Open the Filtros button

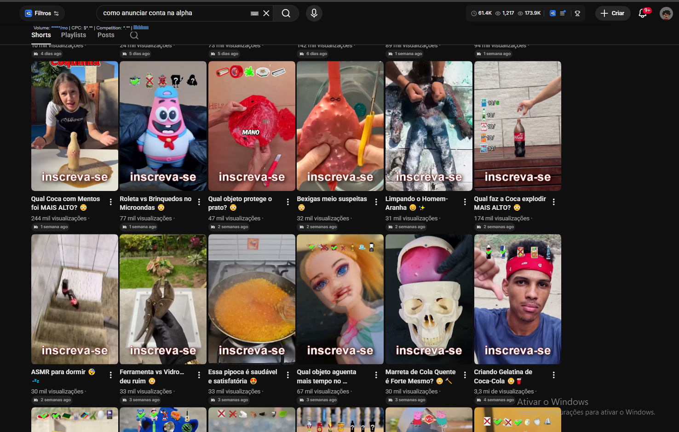pos(42,13)
